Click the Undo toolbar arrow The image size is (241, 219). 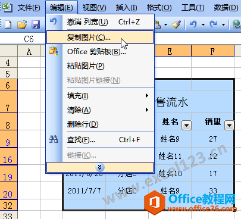(x=193, y=24)
